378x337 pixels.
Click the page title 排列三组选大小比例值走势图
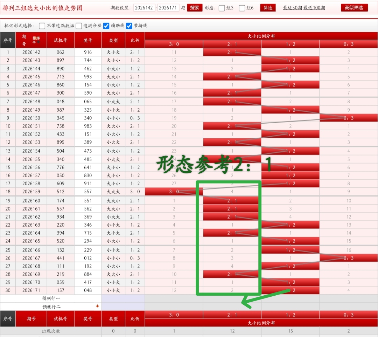point(42,8)
